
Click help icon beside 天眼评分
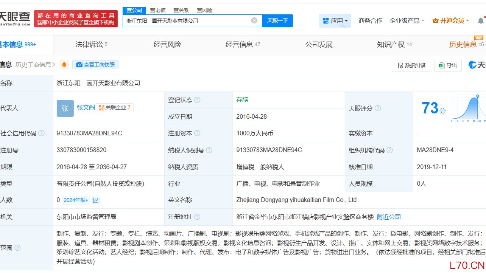click(377, 109)
